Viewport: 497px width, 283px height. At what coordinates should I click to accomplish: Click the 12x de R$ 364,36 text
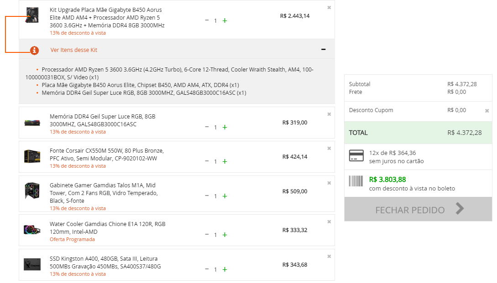click(392, 153)
